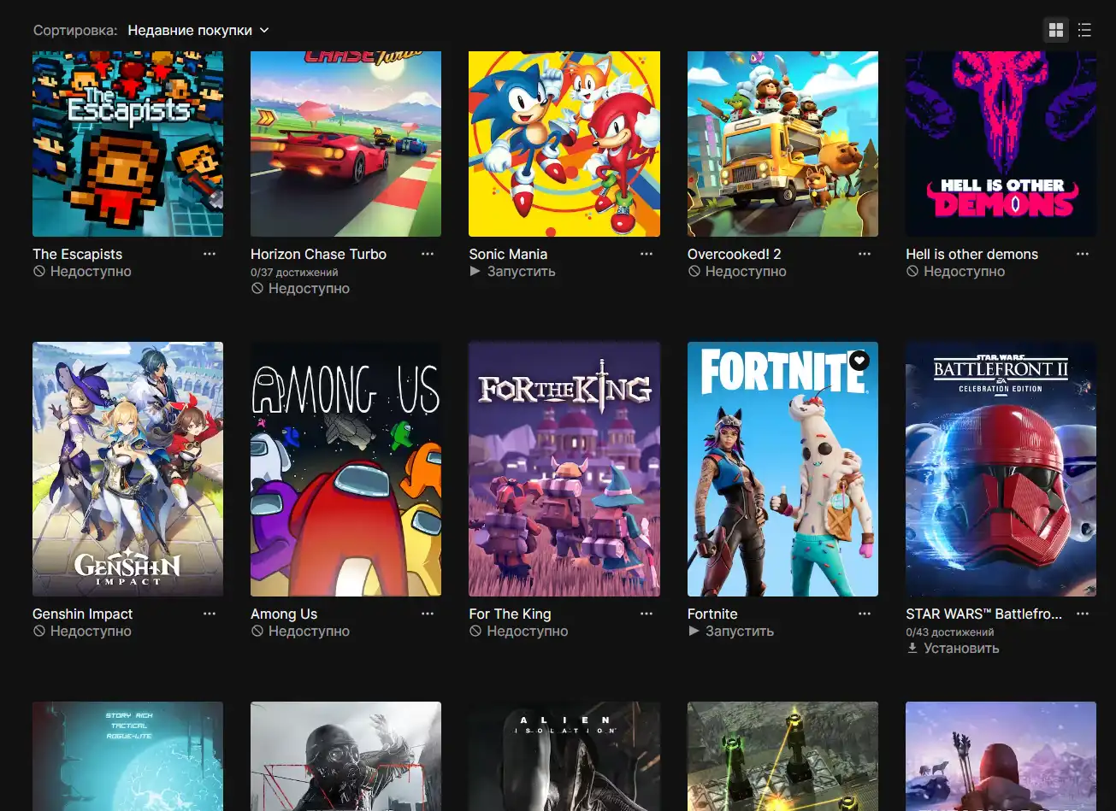This screenshot has height=811, width=1116.
Task: Open For The King three-dot menu
Action: (647, 614)
